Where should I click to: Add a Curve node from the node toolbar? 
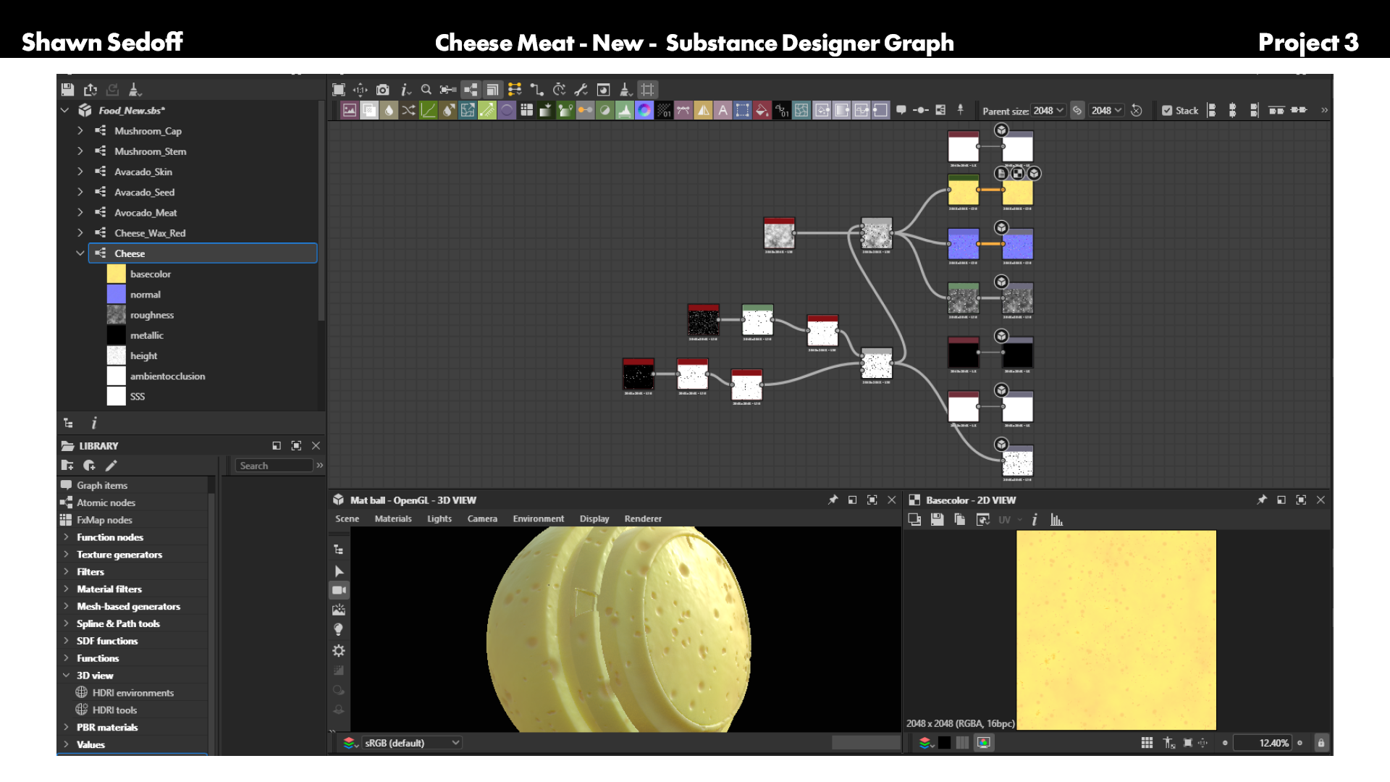point(429,110)
